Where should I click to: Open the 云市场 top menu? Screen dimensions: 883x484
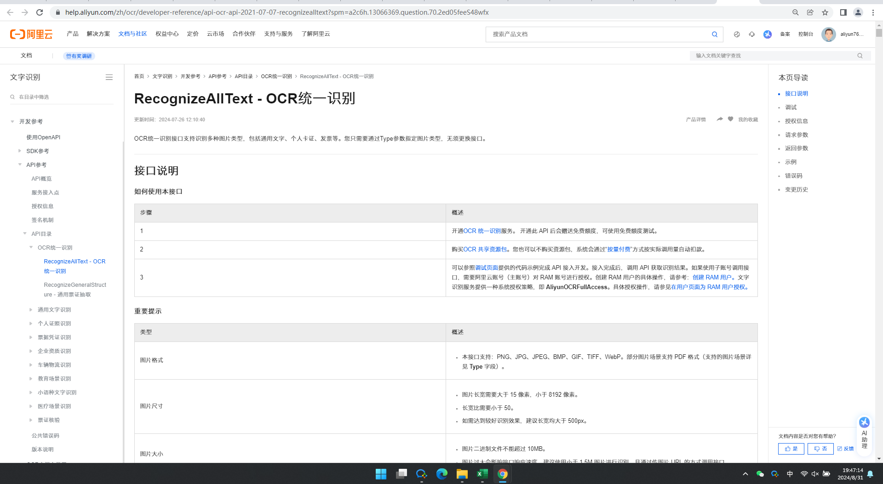(215, 34)
